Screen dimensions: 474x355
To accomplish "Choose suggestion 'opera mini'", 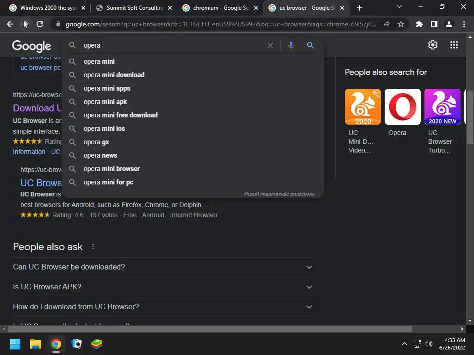I will click(193, 61).
